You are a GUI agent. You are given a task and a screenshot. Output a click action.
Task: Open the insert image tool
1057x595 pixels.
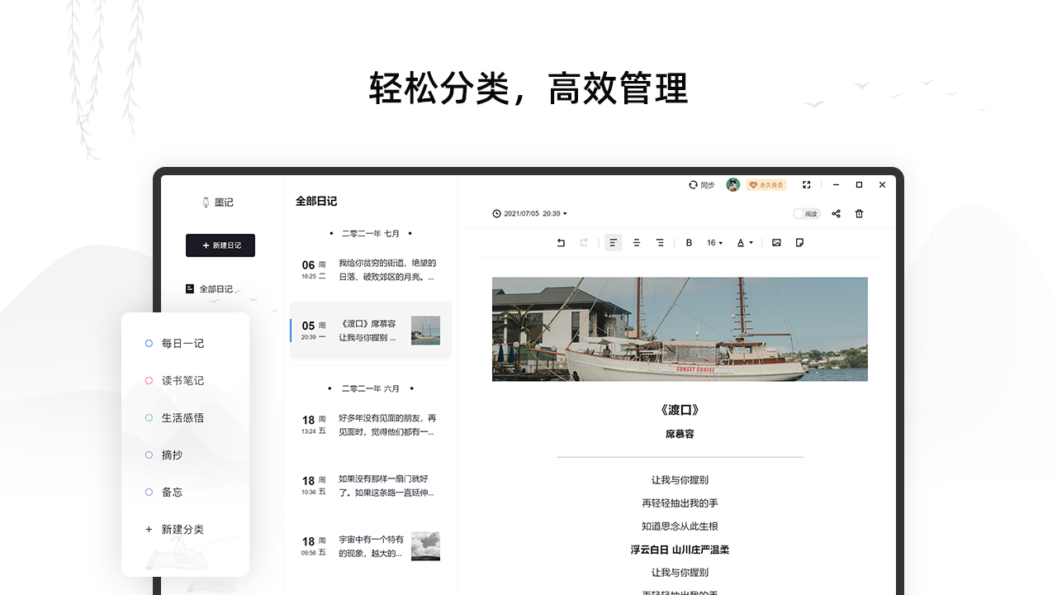coord(775,242)
